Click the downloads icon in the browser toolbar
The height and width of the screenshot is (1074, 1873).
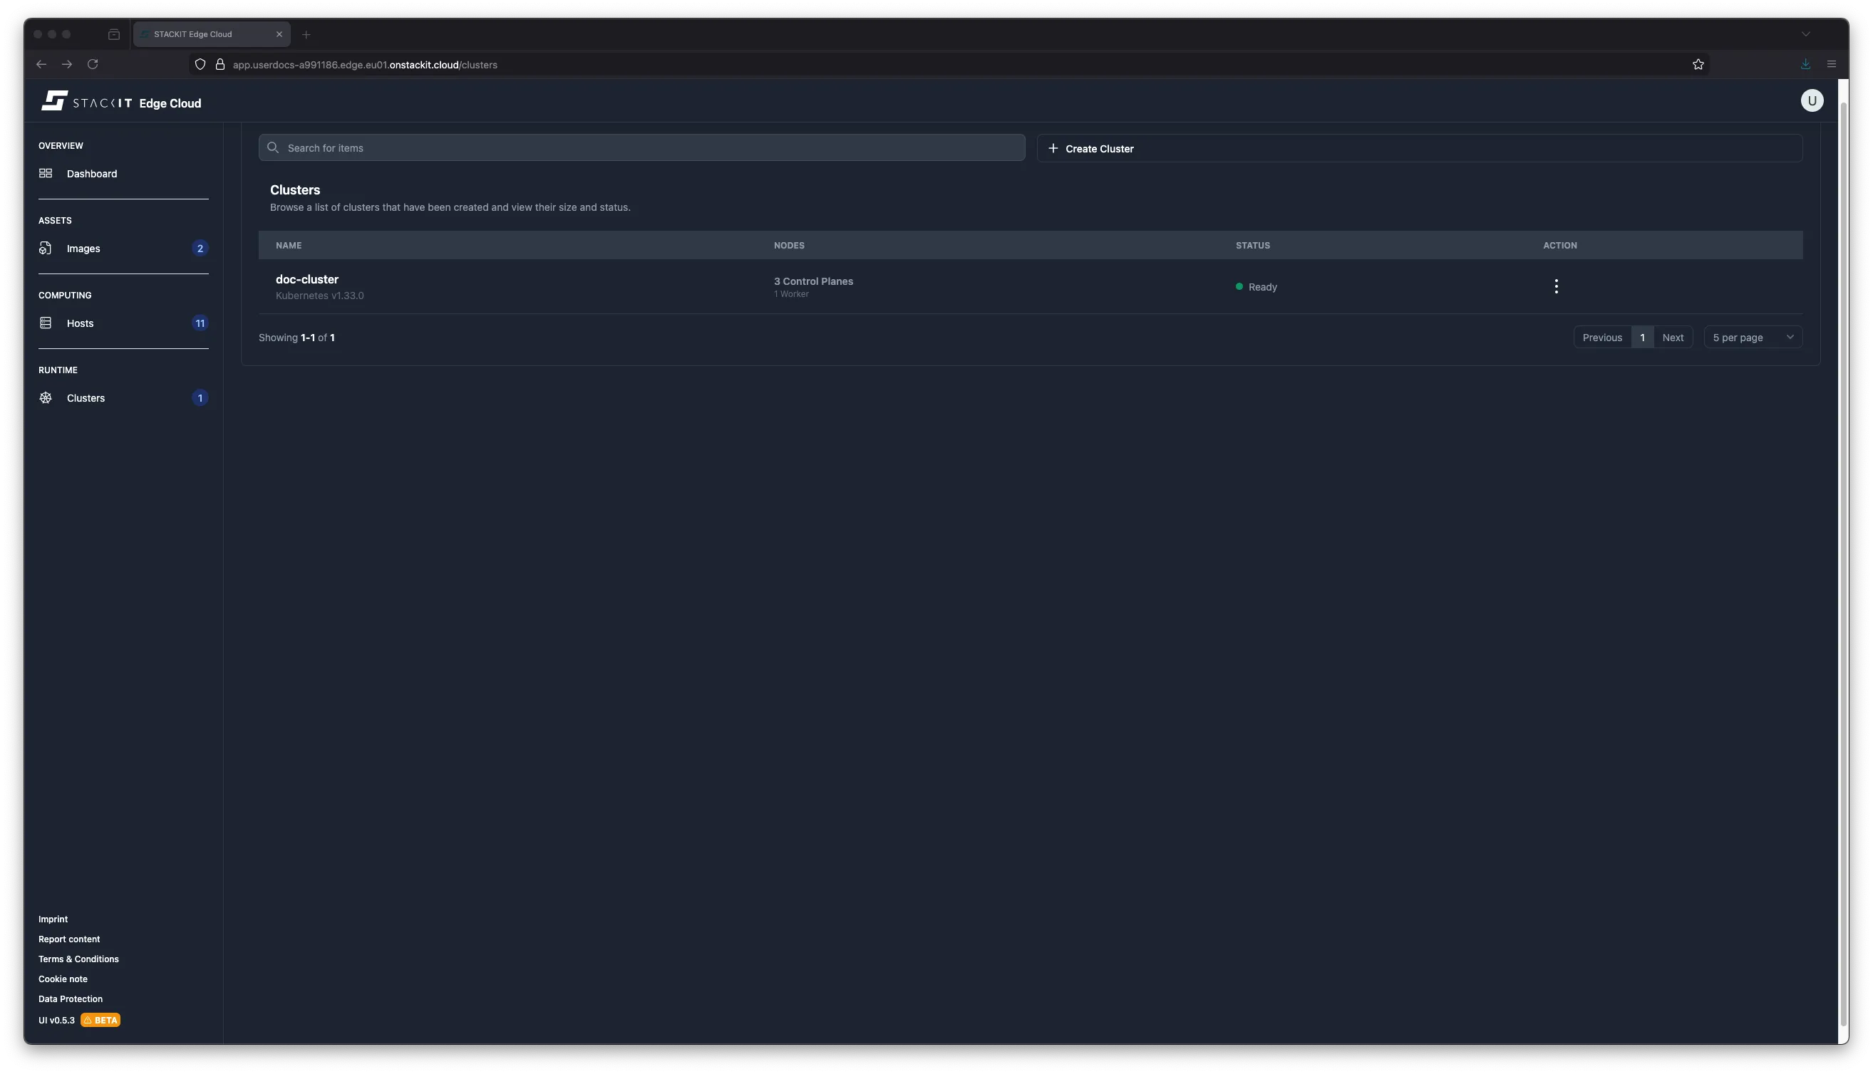click(1805, 64)
